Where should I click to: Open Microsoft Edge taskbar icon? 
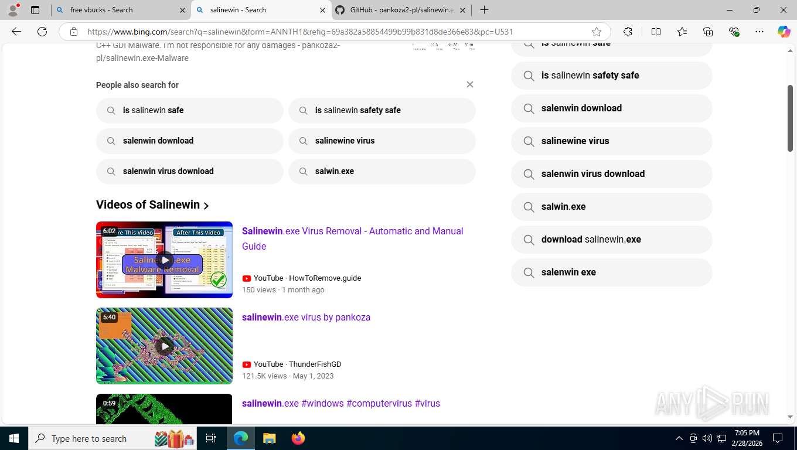pos(241,438)
